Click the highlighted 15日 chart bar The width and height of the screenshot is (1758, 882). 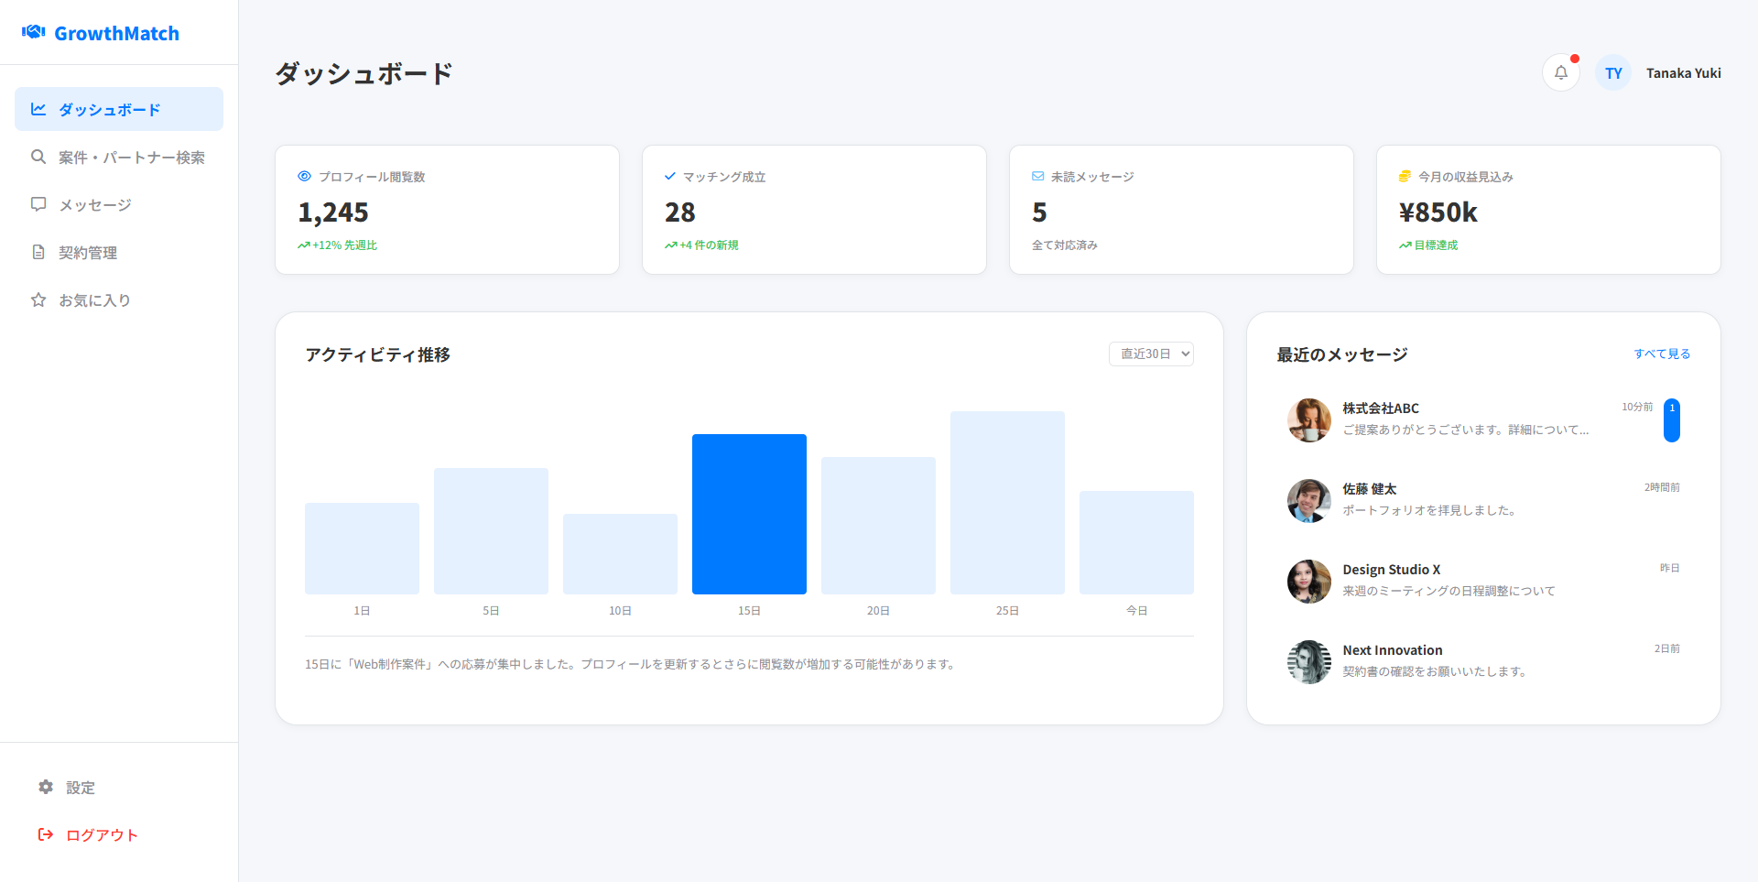pyautogui.click(x=749, y=514)
